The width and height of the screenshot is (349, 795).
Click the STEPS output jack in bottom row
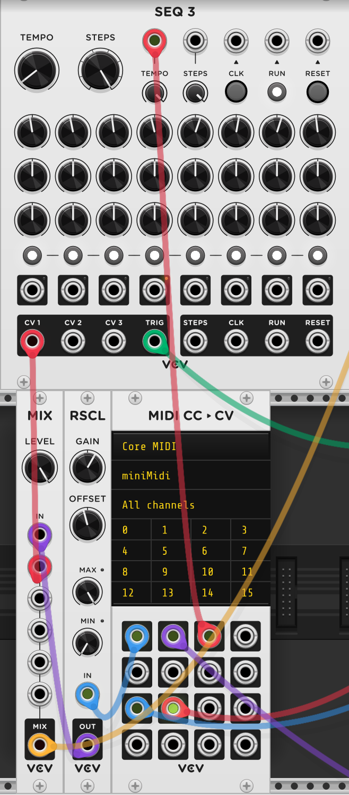(x=195, y=341)
